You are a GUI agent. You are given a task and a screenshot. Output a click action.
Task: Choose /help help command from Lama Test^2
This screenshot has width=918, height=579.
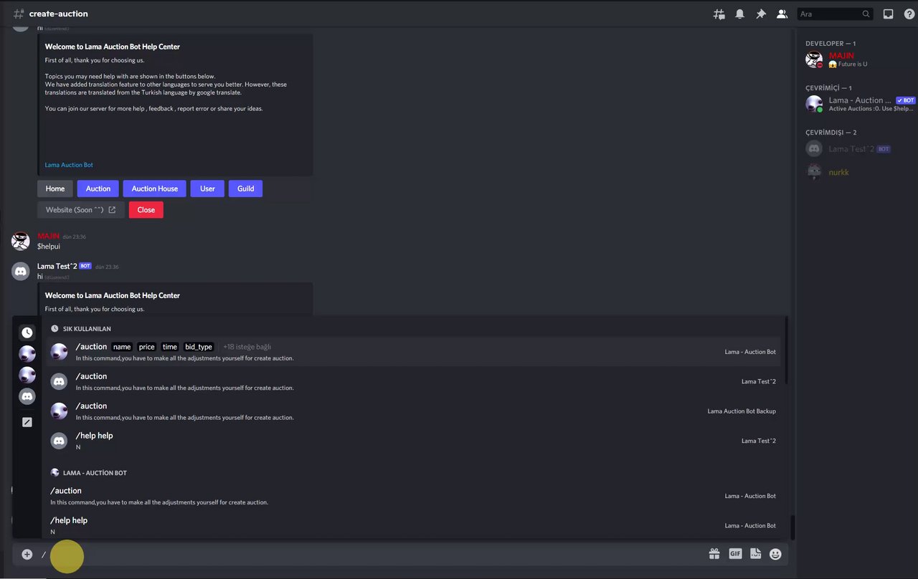[412, 441]
